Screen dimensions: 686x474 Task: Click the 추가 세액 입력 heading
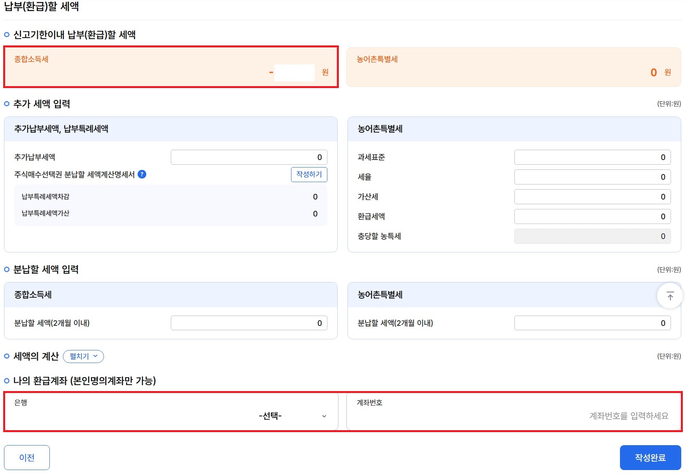(42, 104)
